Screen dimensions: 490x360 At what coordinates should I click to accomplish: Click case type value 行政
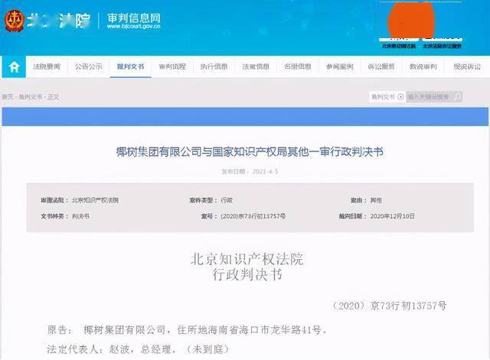pos(227,200)
